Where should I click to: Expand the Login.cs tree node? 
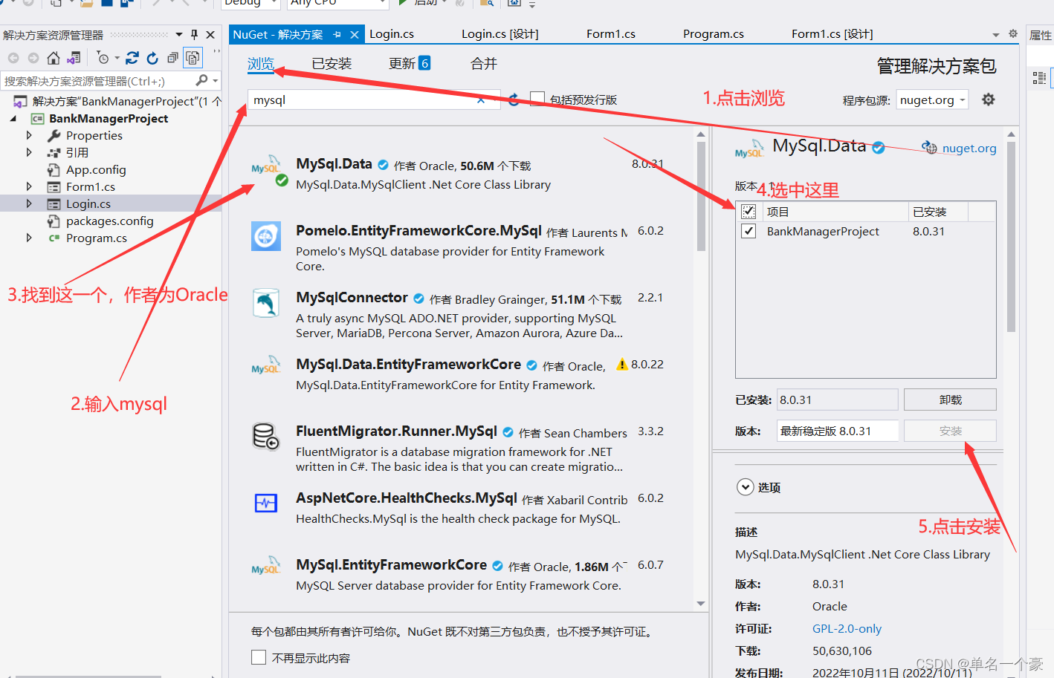pyautogui.click(x=29, y=203)
